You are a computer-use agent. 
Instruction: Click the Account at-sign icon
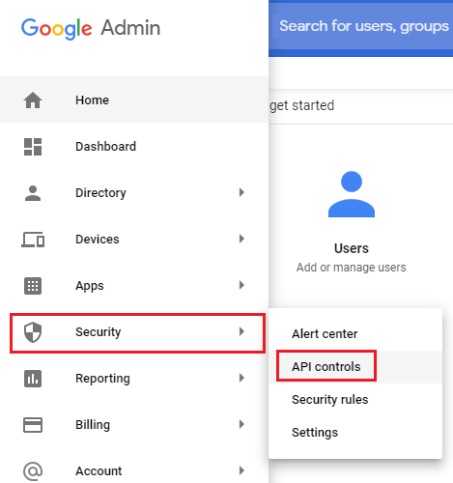(x=33, y=471)
